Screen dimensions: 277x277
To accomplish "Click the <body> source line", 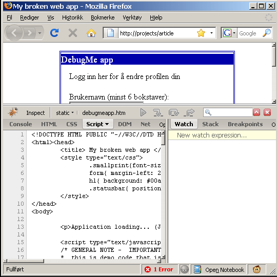I will coord(42,211).
